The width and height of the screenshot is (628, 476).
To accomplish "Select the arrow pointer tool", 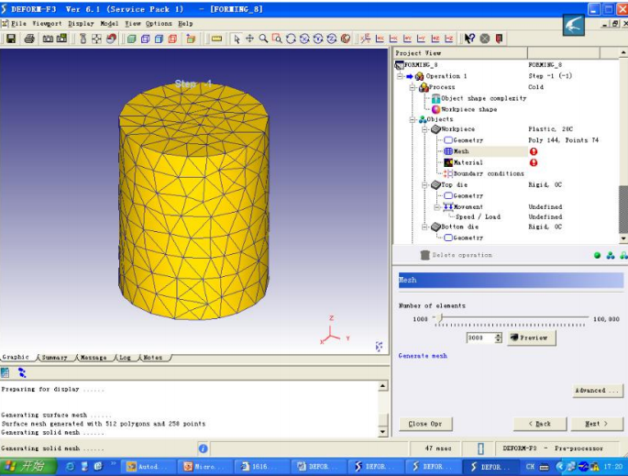I will [237, 39].
